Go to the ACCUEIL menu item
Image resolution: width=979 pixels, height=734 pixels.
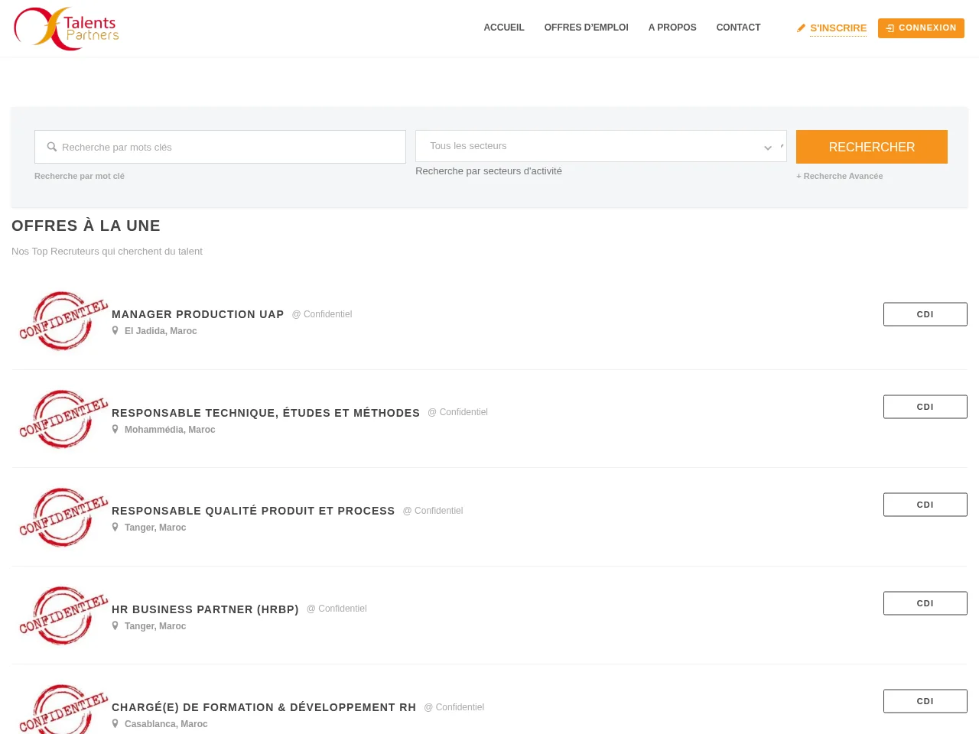tap(504, 28)
